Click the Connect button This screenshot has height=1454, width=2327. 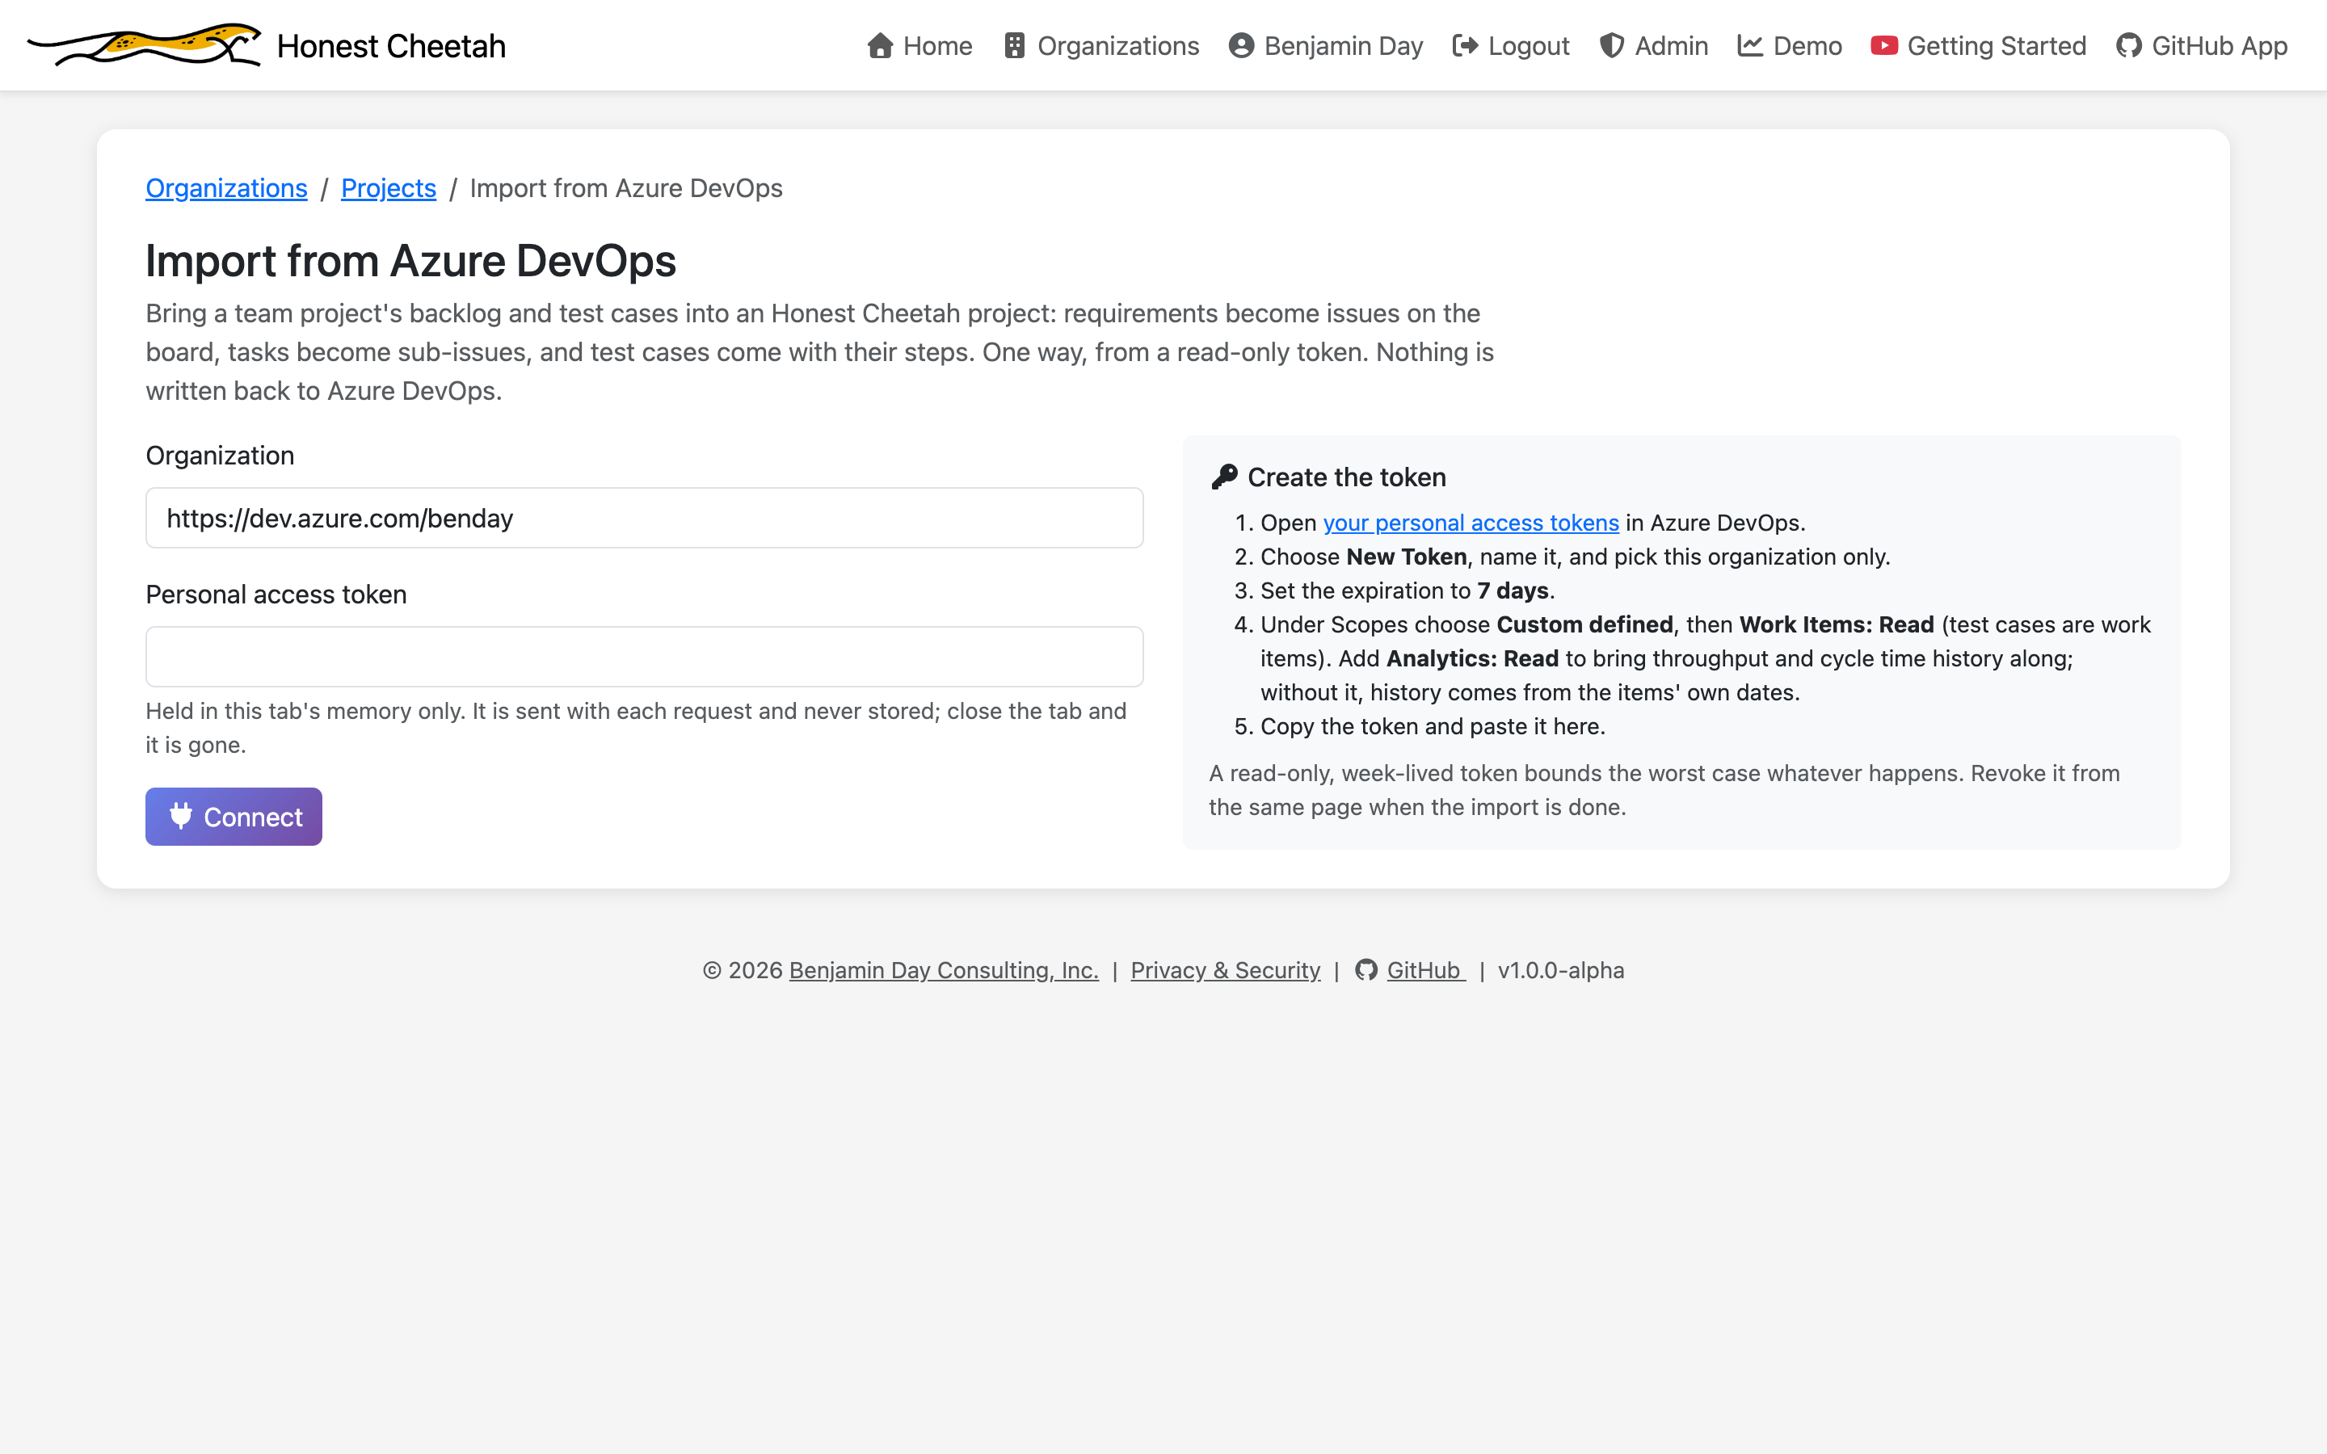click(234, 817)
